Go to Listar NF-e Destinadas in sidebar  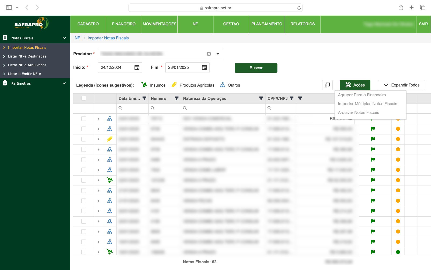tap(27, 56)
